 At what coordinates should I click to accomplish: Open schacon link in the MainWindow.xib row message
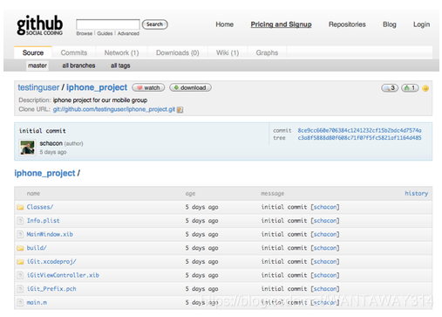[x=325, y=234]
